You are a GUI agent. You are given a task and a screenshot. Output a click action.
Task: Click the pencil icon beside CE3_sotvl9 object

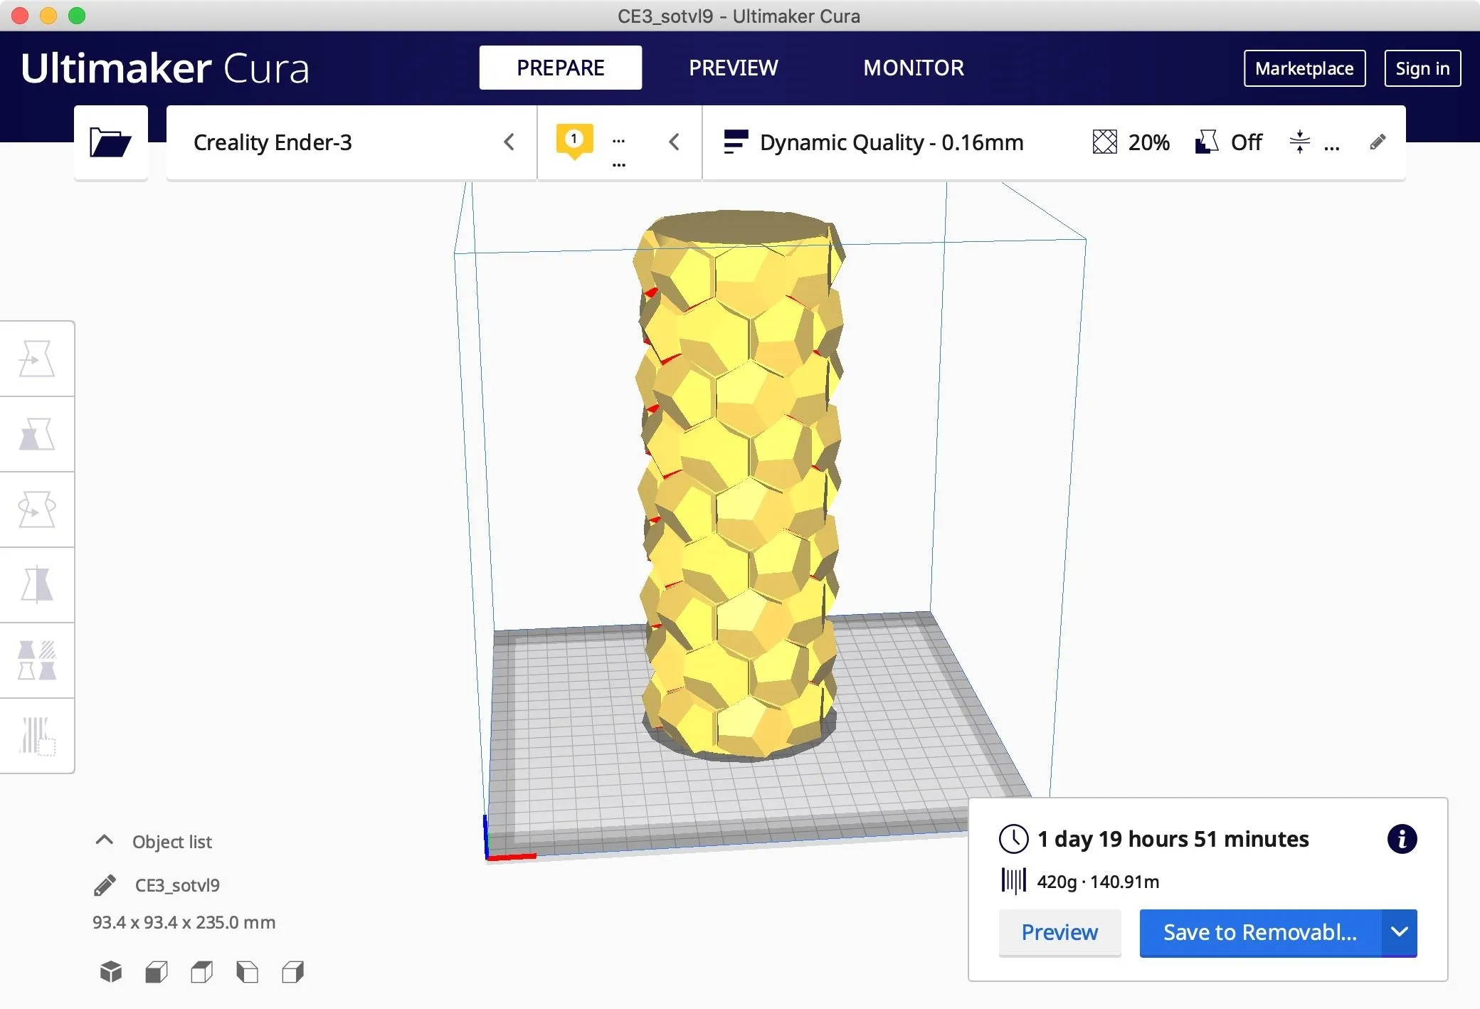[105, 885]
